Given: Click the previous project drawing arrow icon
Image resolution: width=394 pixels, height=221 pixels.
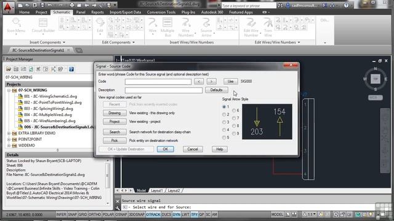Looking at the screenshot, I should point(87,5).
